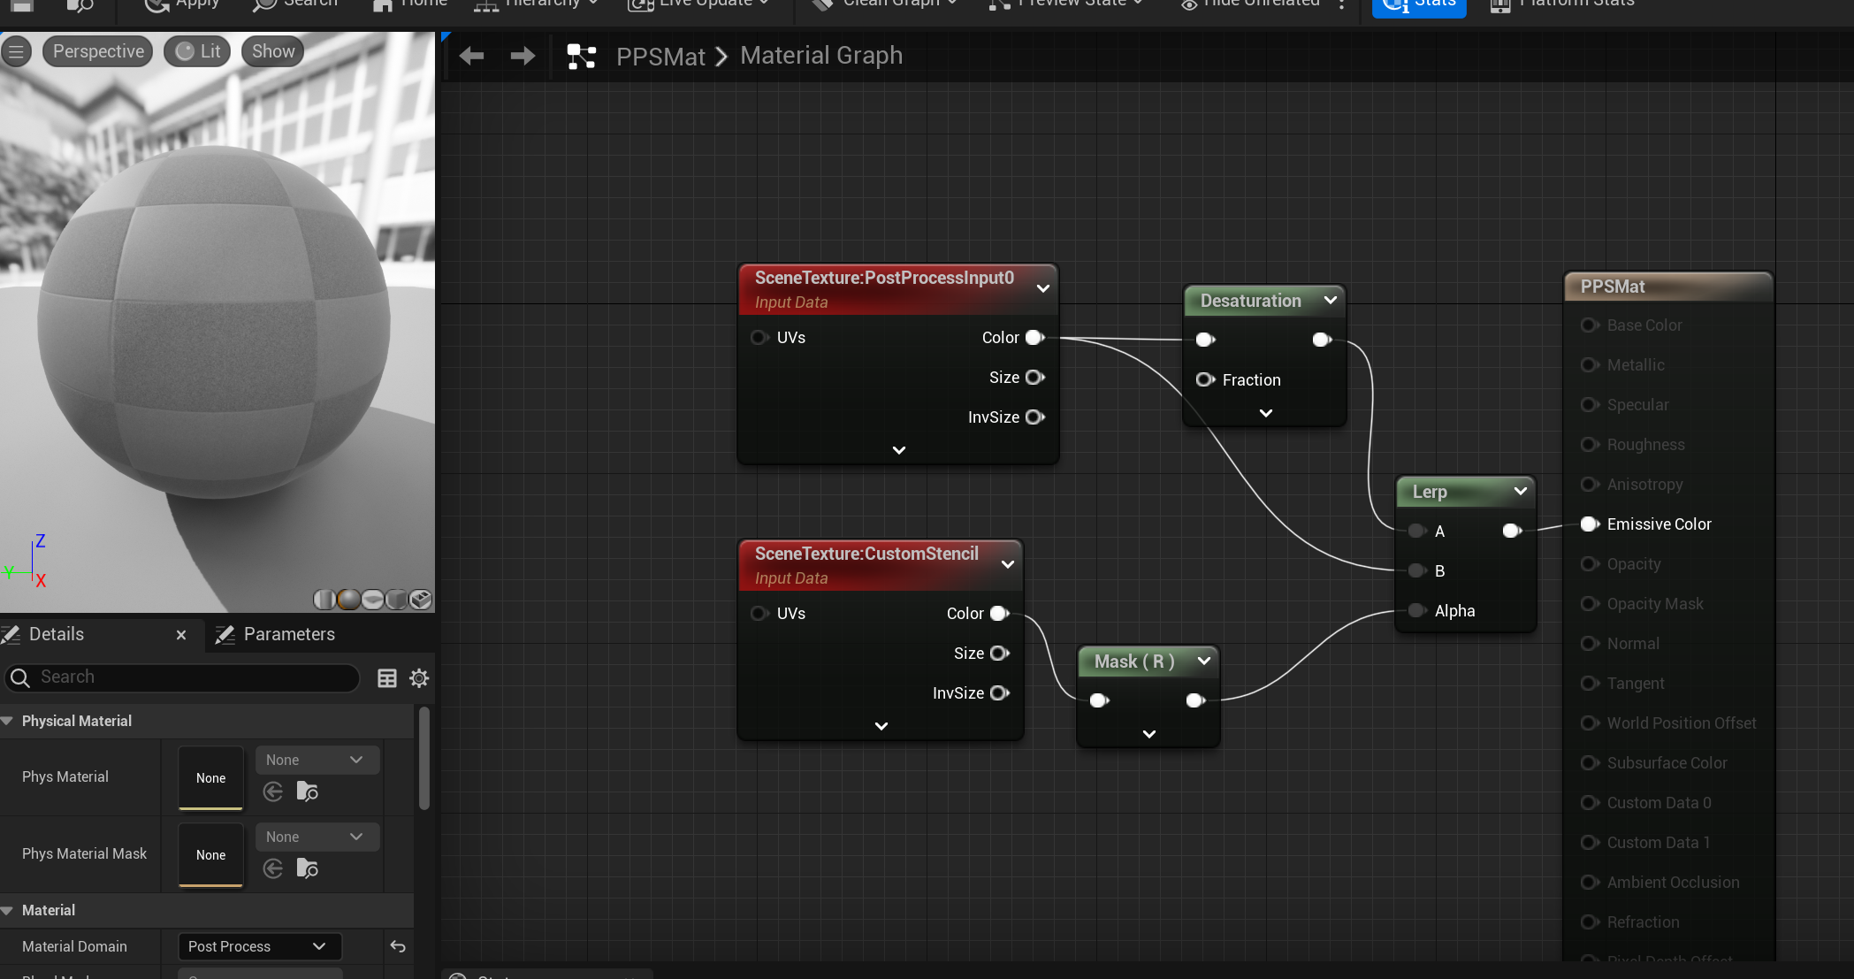
Task: Click Emissive Color pin on PPSMat node
Action: pos(1590,524)
